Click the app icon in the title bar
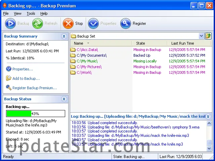Image resolution: width=215 pixels, height=161 pixels. pos(5,5)
